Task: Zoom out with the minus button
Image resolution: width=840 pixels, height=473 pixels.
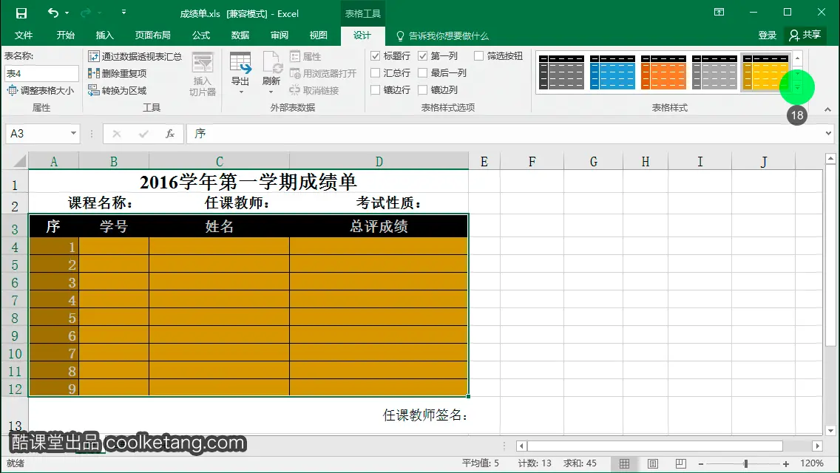Action: click(x=701, y=464)
